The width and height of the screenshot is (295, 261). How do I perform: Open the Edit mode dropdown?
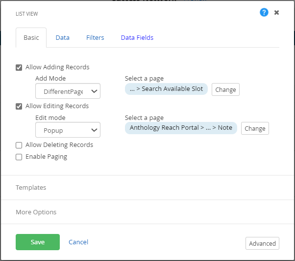68,130
